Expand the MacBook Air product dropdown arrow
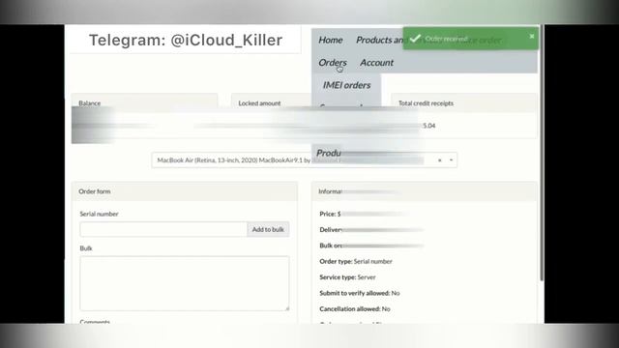Screen dimensions: 619x348 (451, 160)
